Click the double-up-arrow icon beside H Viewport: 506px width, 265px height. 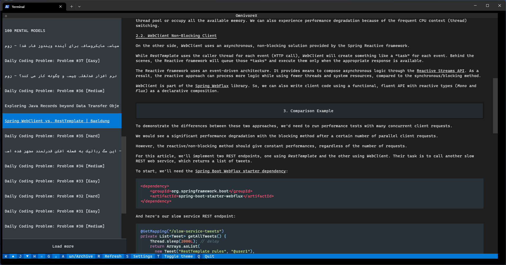[41, 256]
